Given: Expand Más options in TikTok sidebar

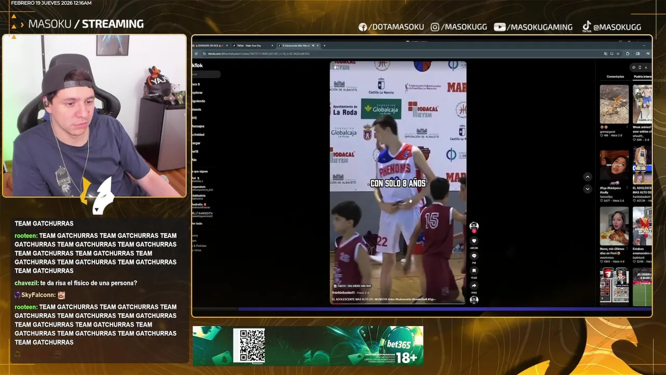Looking at the screenshot, I should [195, 160].
